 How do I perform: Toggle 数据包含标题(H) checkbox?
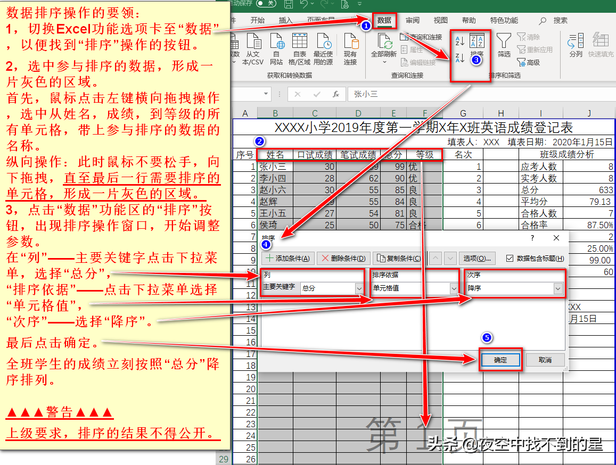pos(510,258)
